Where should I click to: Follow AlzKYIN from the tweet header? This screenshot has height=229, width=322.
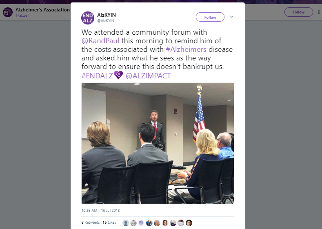coord(210,17)
